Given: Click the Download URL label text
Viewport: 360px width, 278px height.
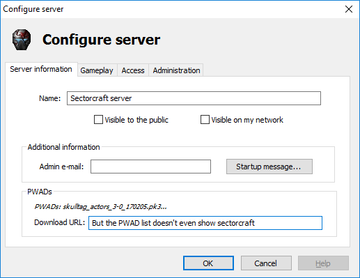Looking at the screenshot, I should point(60,222).
